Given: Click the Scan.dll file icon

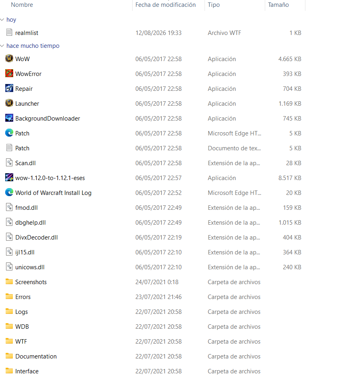Looking at the screenshot, I should [x=9, y=163].
